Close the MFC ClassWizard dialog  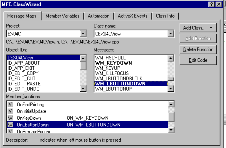point(219,4)
